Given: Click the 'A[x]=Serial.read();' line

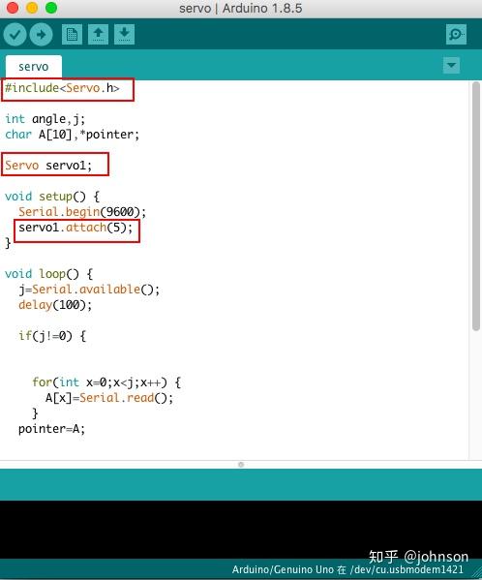Looking at the screenshot, I should (x=109, y=398).
